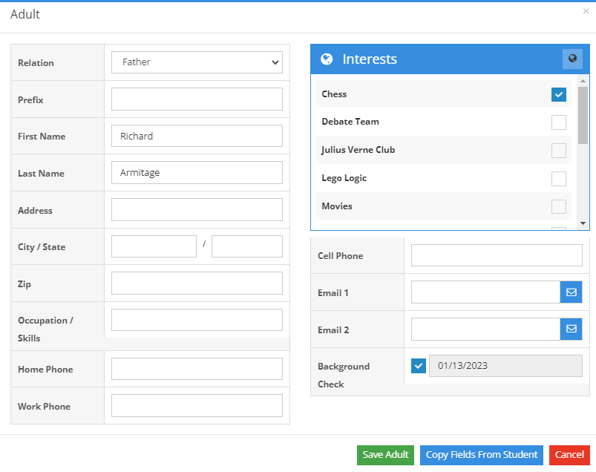Check the Julius Verne Club interest
The width and height of the screenshot is (596, 472).
(x=558, y=150)
